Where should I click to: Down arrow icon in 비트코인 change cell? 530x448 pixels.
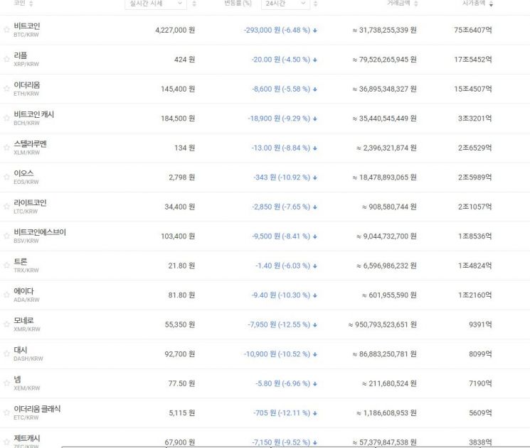(315, 31)
